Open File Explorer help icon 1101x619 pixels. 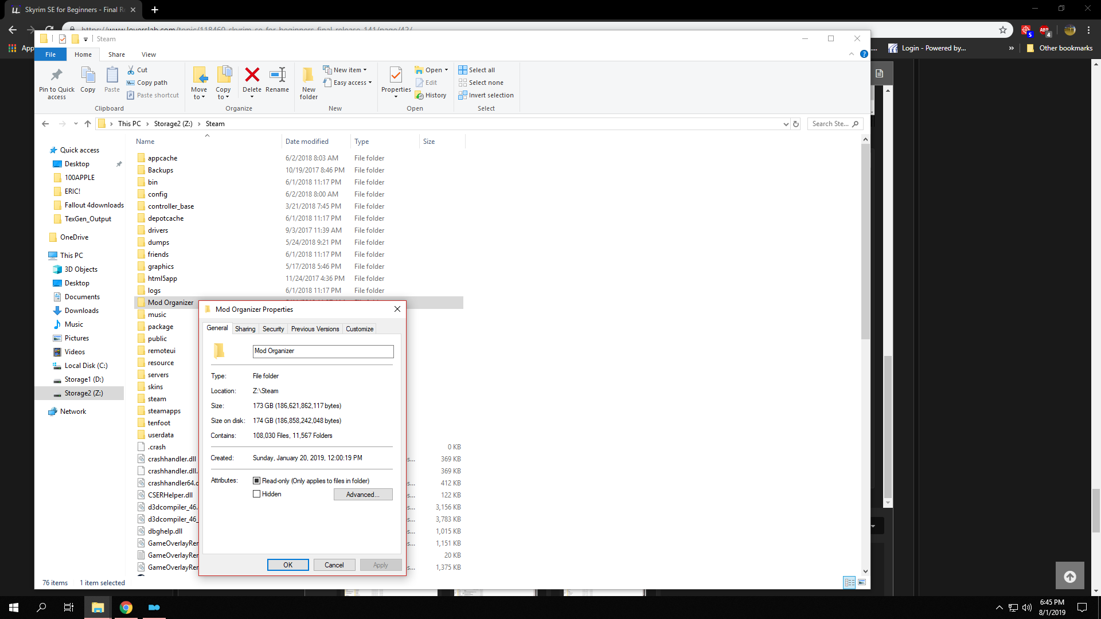pos(864,54)
